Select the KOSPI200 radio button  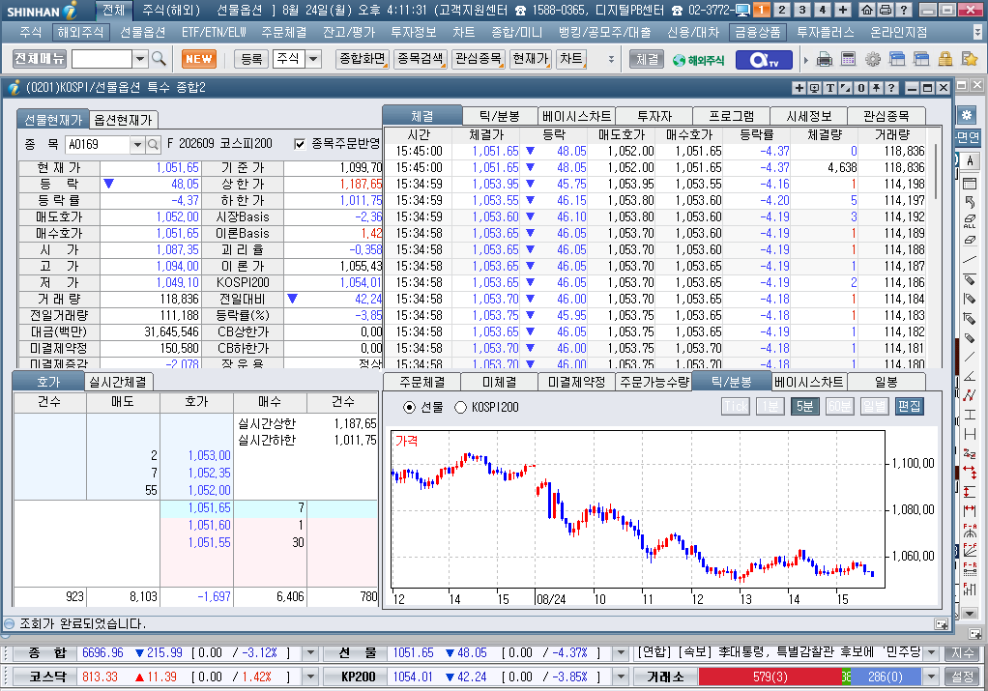460,408
